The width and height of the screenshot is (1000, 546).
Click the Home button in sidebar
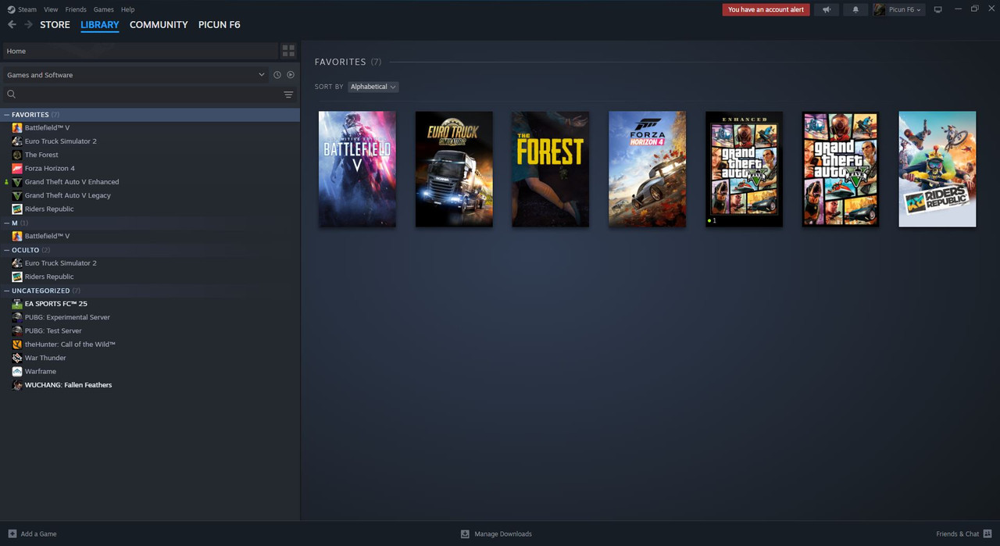point(140,51)
